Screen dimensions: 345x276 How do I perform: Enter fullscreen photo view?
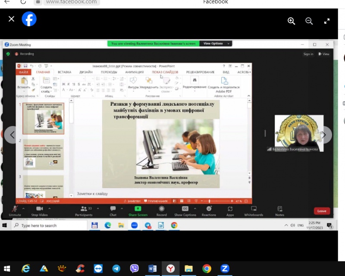[x=327, y=21]
